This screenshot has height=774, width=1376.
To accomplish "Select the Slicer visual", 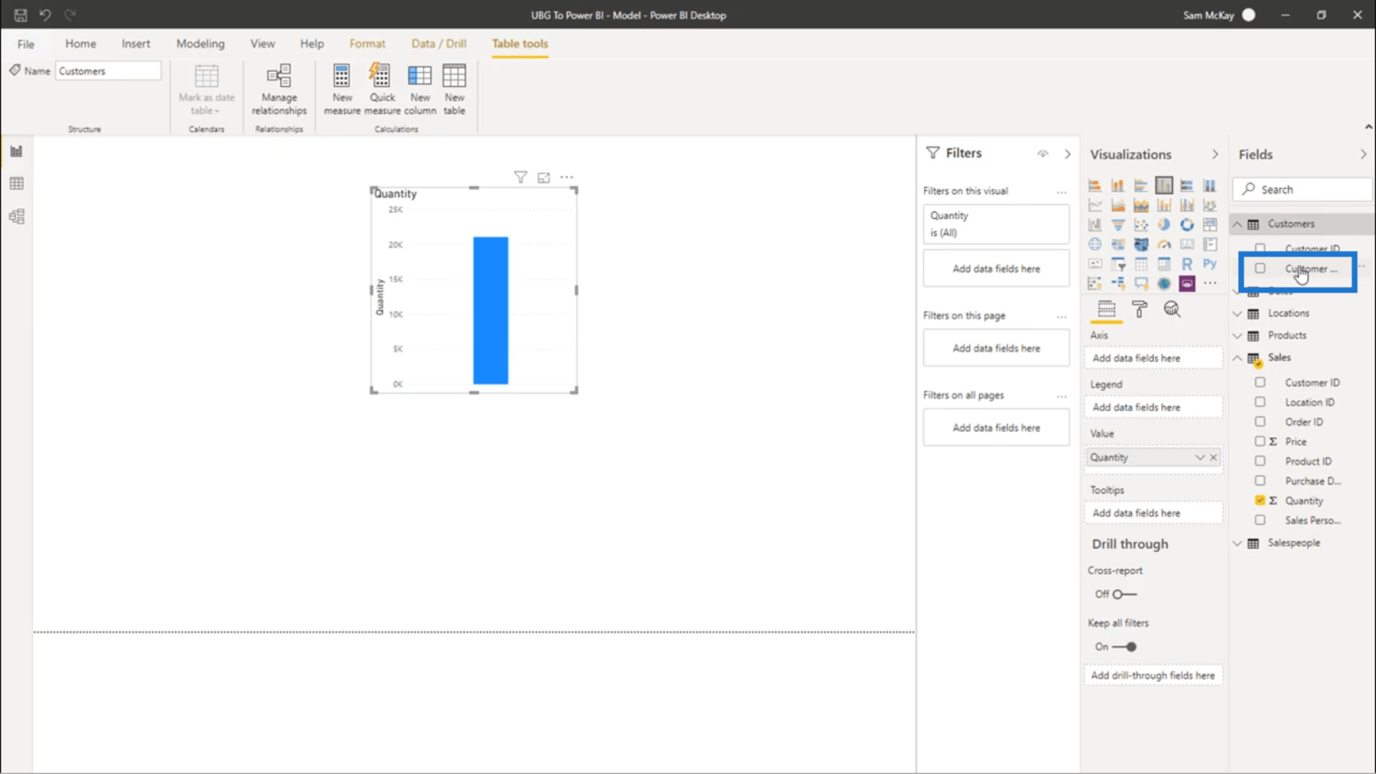I will (x=1117, y=265).
